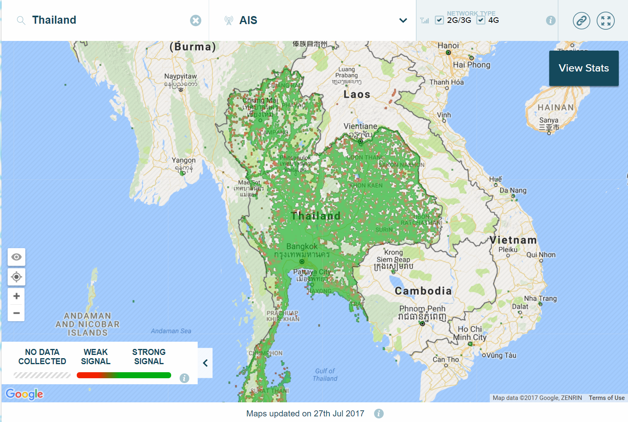Click the Hanoi city label
The image size is (628, 422).
tap(448, 45)
